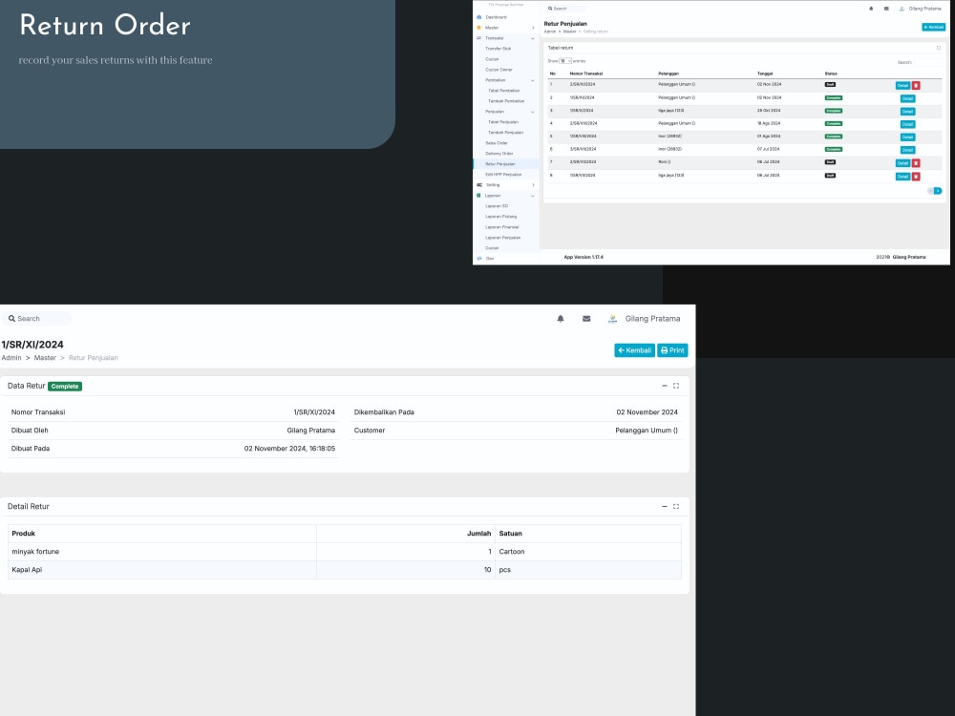Collapse the Data Retur card with its minus icon

(x=665, y=386)
